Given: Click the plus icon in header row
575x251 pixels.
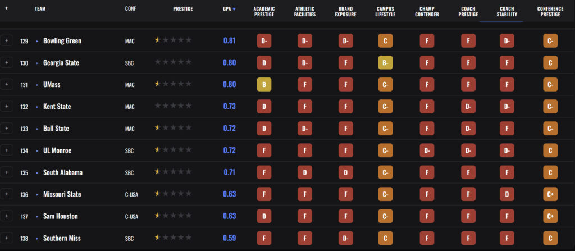Looking at the screenshot, I should click(x=6, y=8).
